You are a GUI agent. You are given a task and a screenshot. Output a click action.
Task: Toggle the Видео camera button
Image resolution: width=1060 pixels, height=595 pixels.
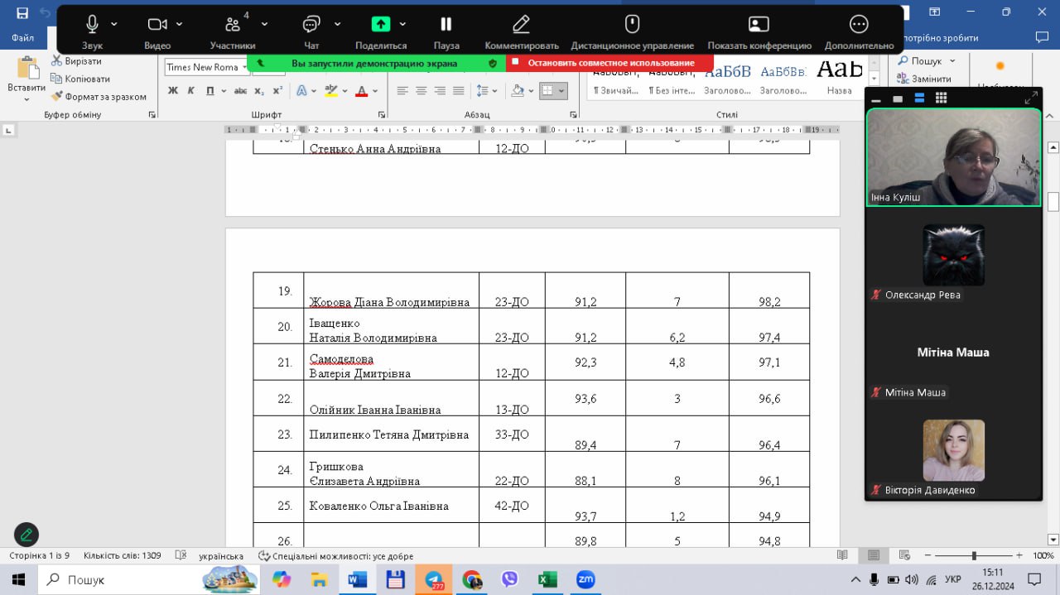(x=157, y=25)
